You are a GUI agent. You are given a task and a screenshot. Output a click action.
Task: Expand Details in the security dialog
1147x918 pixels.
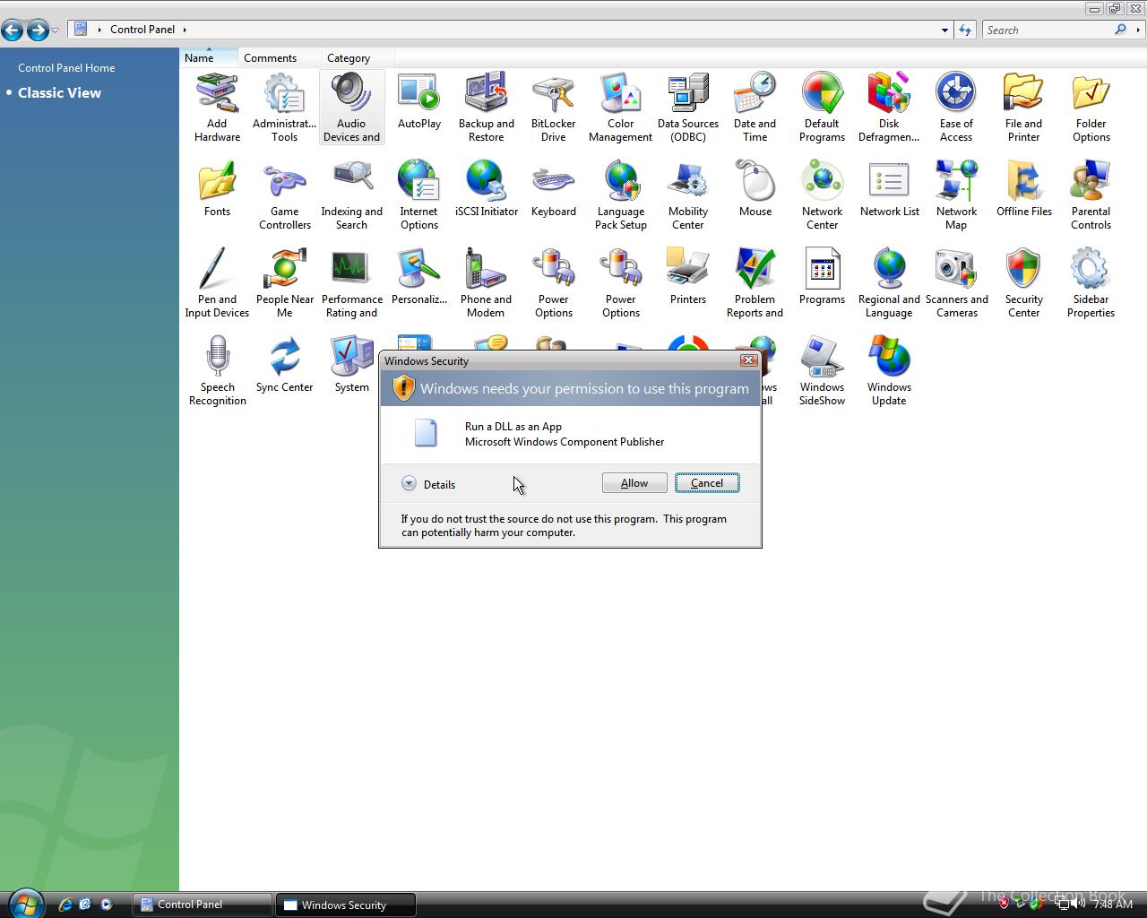click(x=428, y=484)
